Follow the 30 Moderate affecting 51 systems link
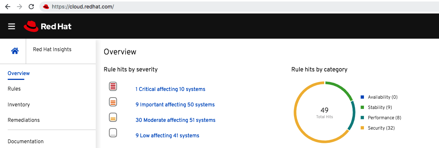439x148 pixels. [176, 120]
